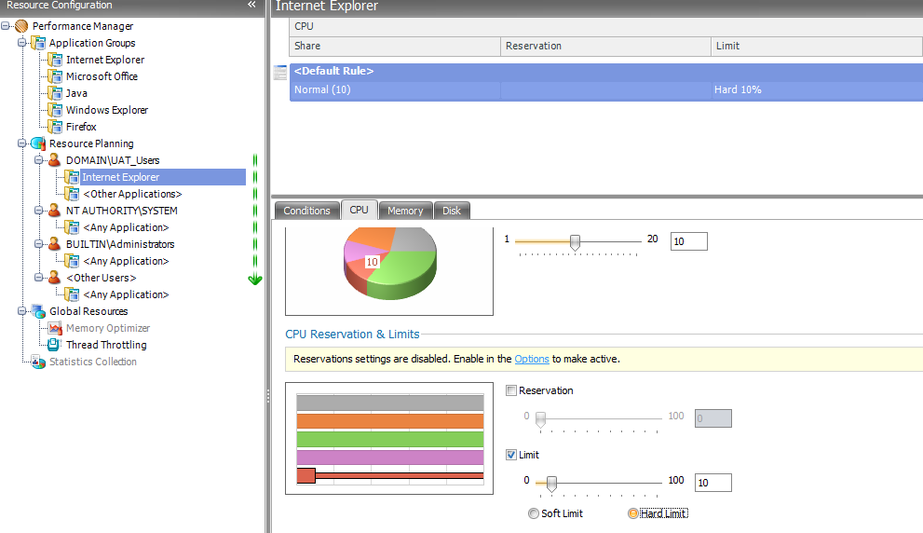Select Internet Explorer under DOMAIN\UAT_Users
The width and height of the screenshot is (923, 533).
coord(163,177)
